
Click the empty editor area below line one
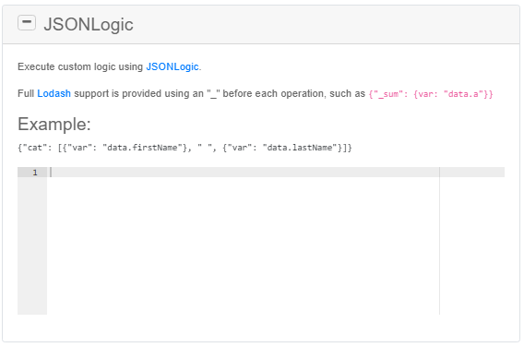pos(244,245)
